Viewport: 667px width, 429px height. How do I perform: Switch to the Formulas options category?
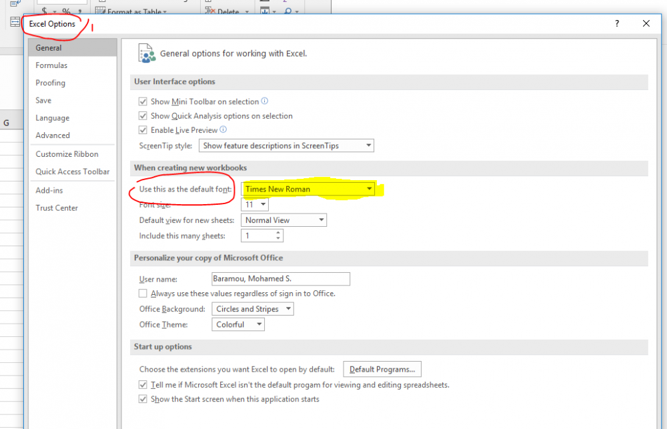pyautogui.click(x=51, y=65)
